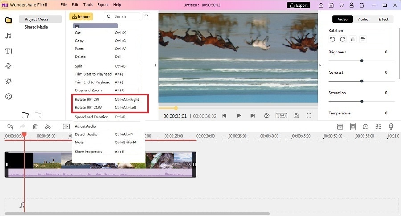Click the filter funnel icon
The width and height of the screenshot is (401, 216).
146,16
